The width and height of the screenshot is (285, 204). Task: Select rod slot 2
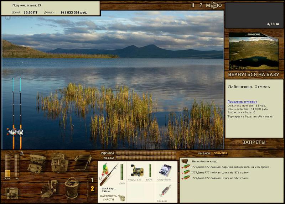pos(92,189)
